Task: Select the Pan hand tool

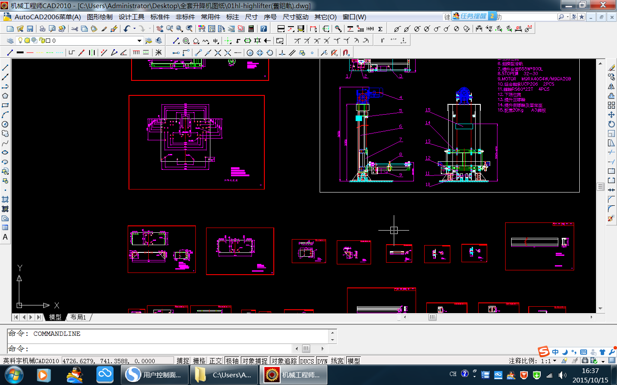Action: (159, 29)
